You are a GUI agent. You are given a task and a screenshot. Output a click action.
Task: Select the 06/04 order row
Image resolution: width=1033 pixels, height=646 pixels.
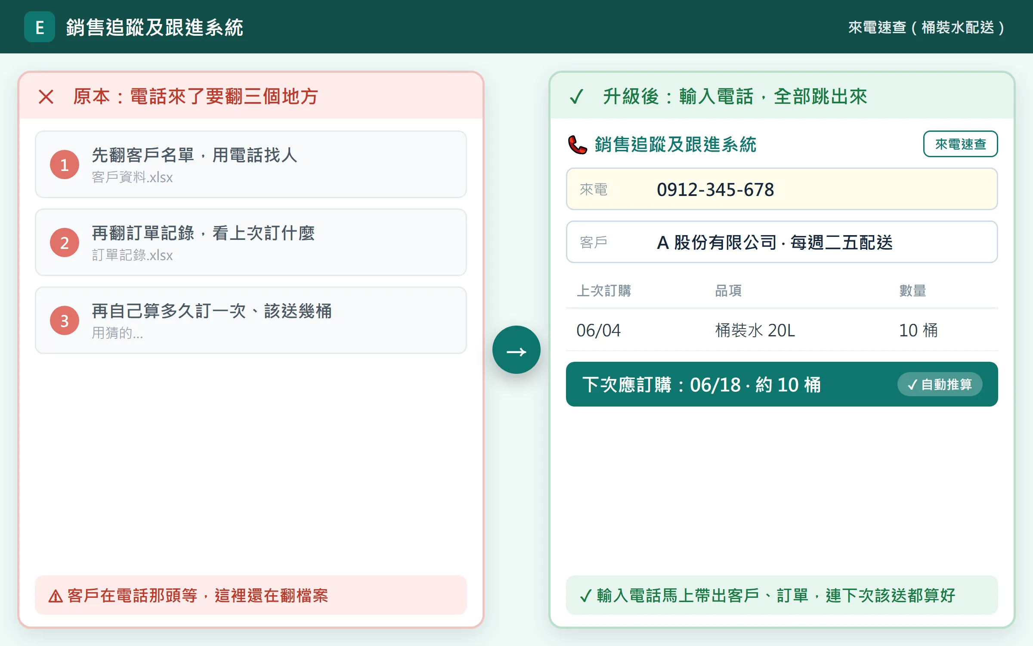pyautogui.click(x=782, y=330)
